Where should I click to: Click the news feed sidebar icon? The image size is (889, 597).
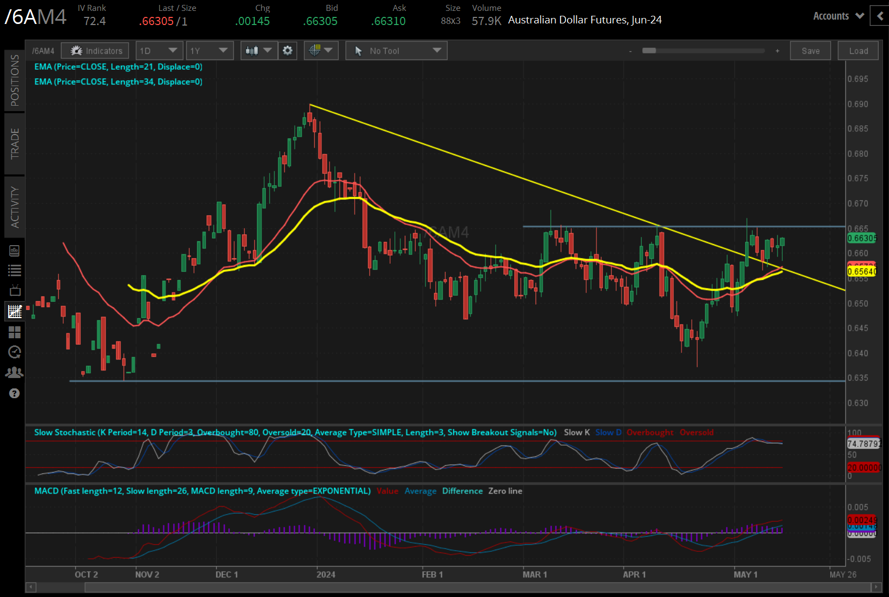click(x=15, y=251)
